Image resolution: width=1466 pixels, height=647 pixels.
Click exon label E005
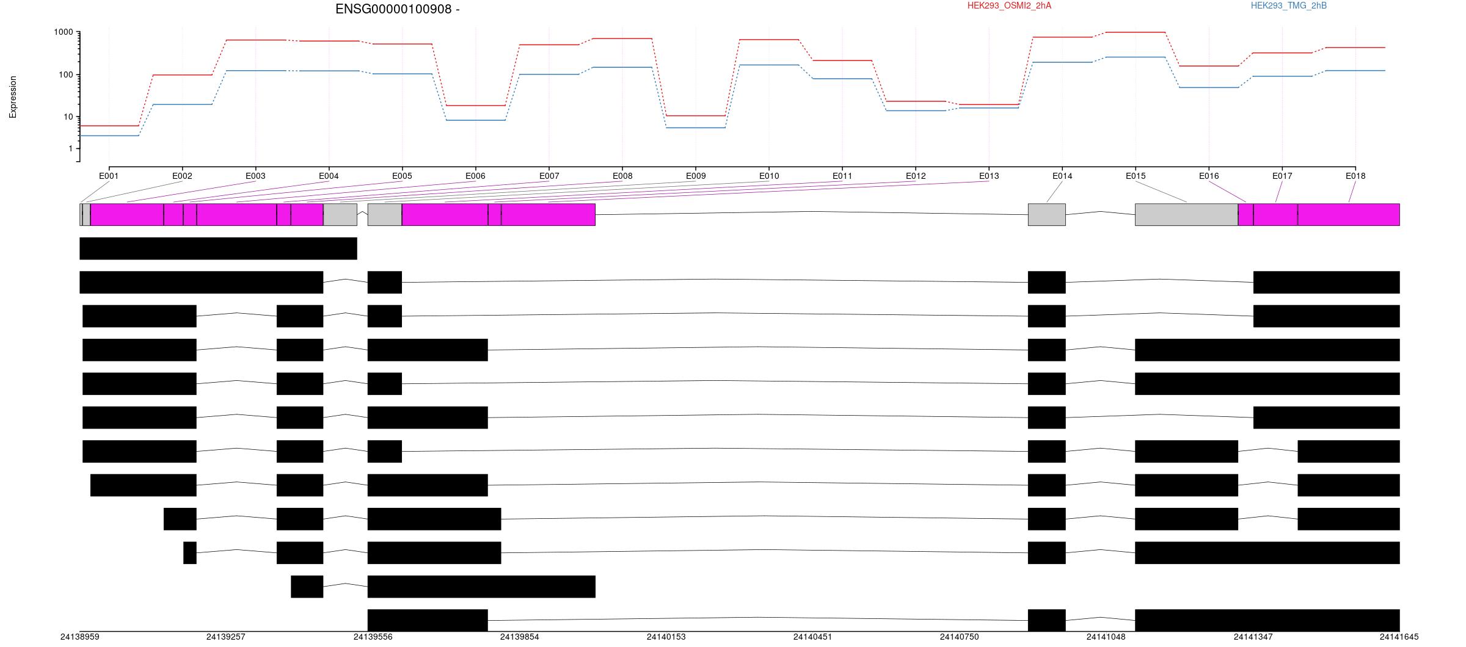coord(402,176)
